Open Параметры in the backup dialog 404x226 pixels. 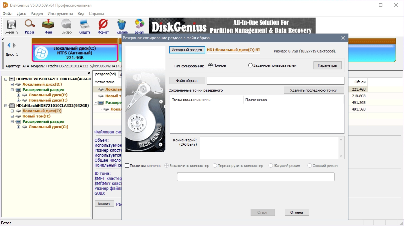[327, 65]
